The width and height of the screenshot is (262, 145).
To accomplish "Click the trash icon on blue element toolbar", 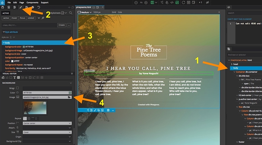I will 108,110.
